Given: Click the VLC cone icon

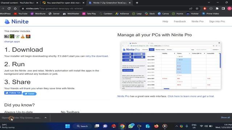Looking at the screenshot, I should [x=23, y=36].
